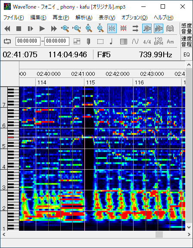Toggle the note sound speaker icon
The image size is (193, 248).
(147, 28)
